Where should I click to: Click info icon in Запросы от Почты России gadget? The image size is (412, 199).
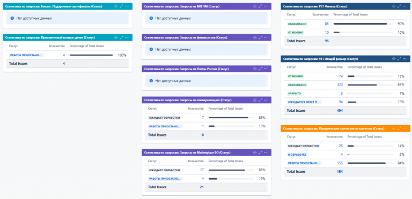coord(151,81)
